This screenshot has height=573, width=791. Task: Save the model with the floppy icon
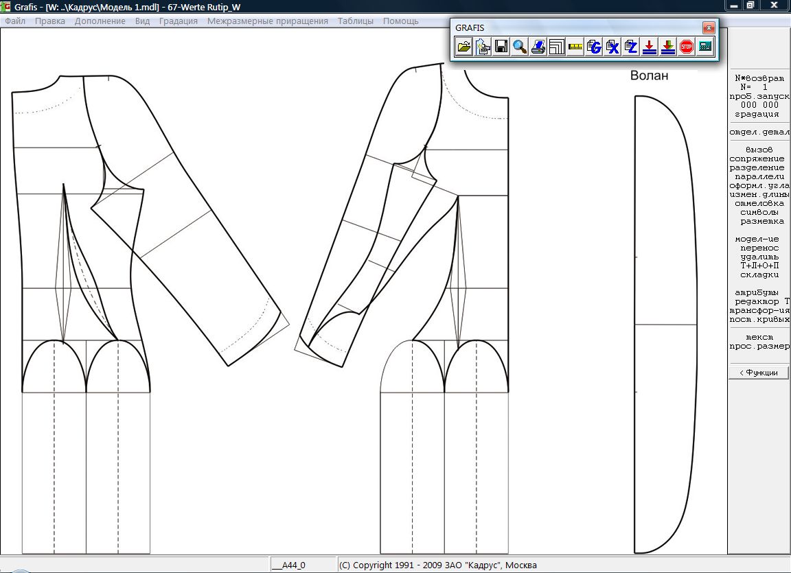click(x=501, y=47)
